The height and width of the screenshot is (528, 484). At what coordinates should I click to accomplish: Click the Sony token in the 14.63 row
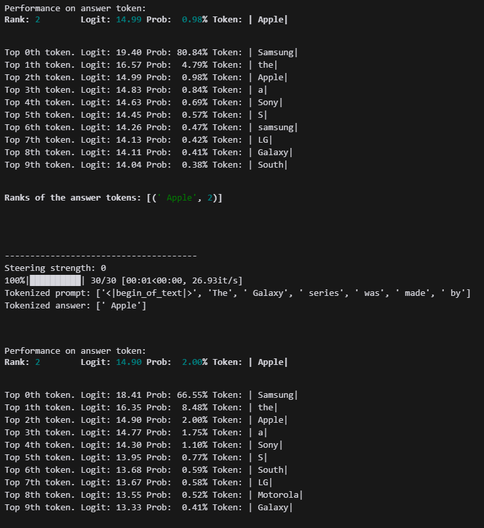tap(268, 103)
